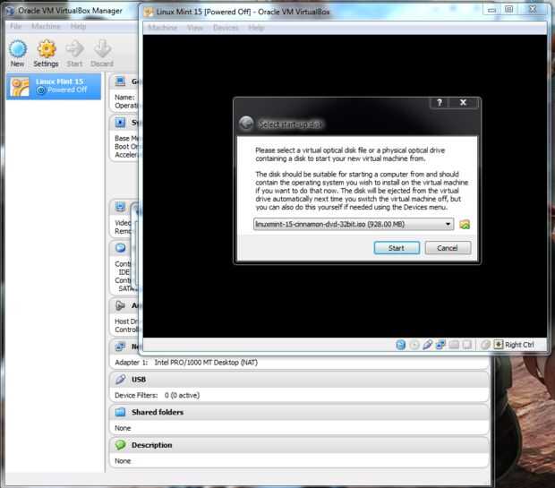
Task: Close the Select start-up disk dialog
Action: pos(463,103)
